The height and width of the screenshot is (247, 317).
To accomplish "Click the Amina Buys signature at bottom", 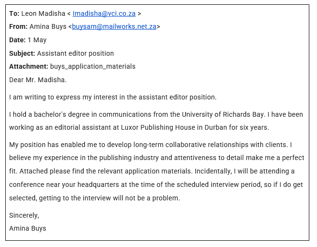I will click(27, 228).
